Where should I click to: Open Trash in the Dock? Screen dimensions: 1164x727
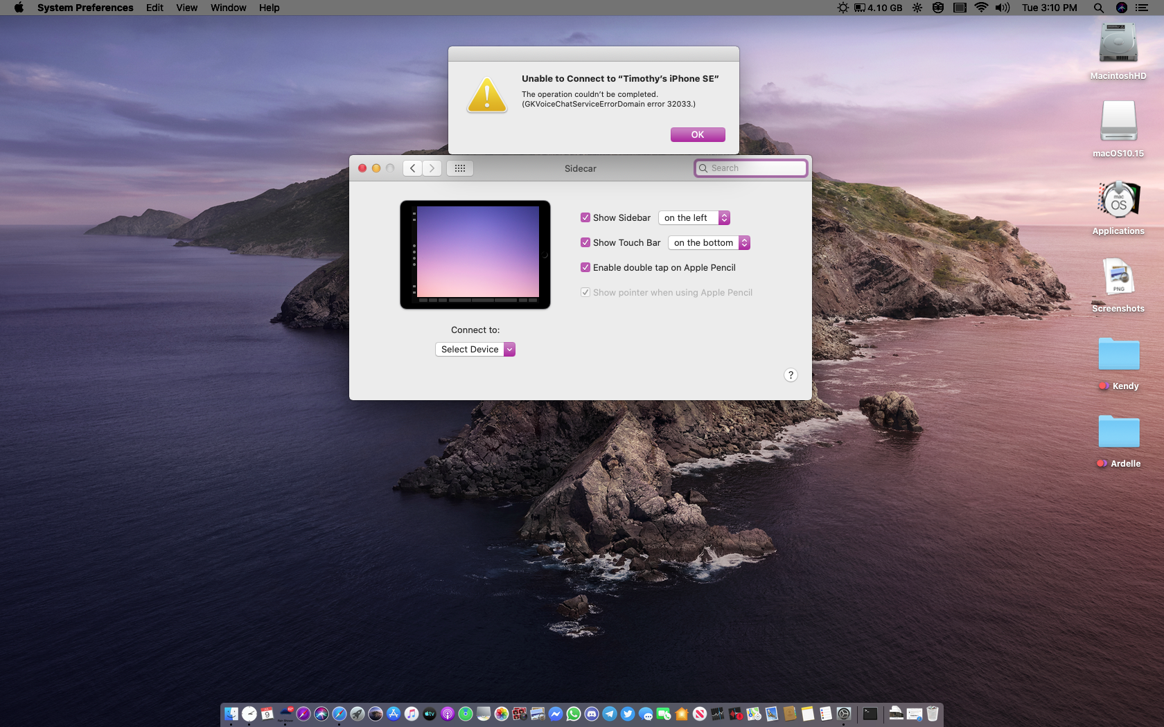coord(933,714)
